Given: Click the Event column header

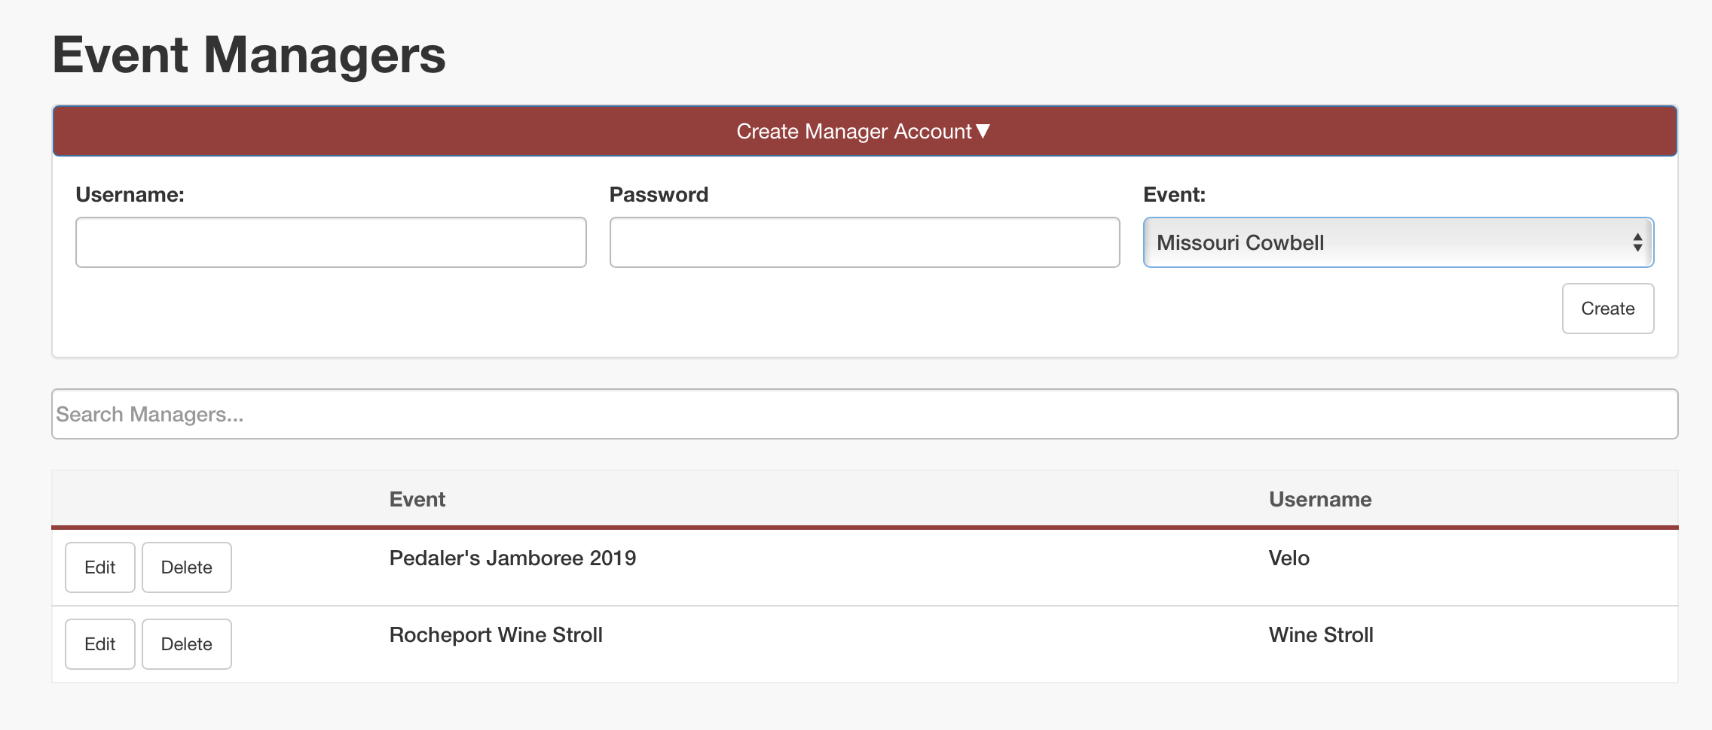Looking at the screenshot, I should [417, 499].
